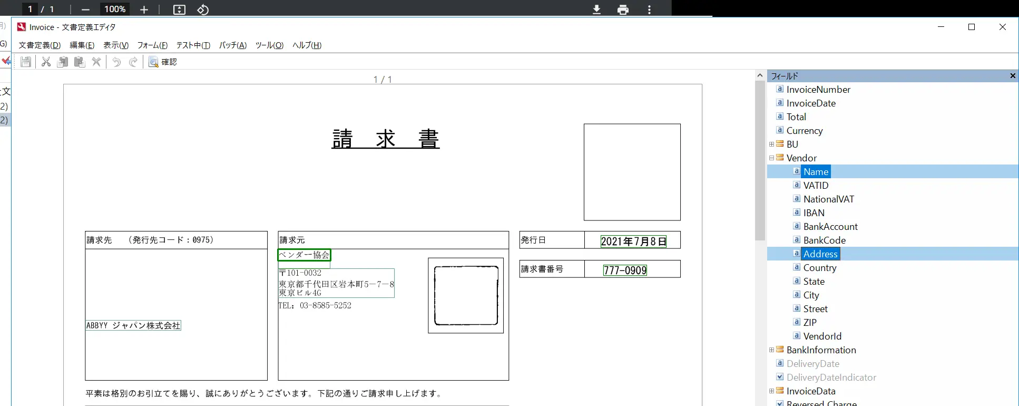Collapse the Vendor field group

point(771,158)
